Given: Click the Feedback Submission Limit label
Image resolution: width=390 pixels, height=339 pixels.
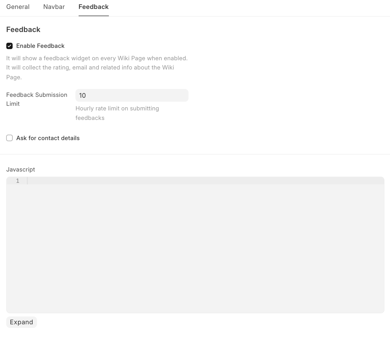Looking at the screenshot, I should coord(37,95).
